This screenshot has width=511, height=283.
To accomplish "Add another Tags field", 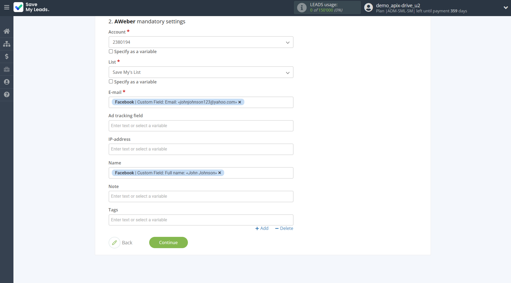I will point(262,228).
